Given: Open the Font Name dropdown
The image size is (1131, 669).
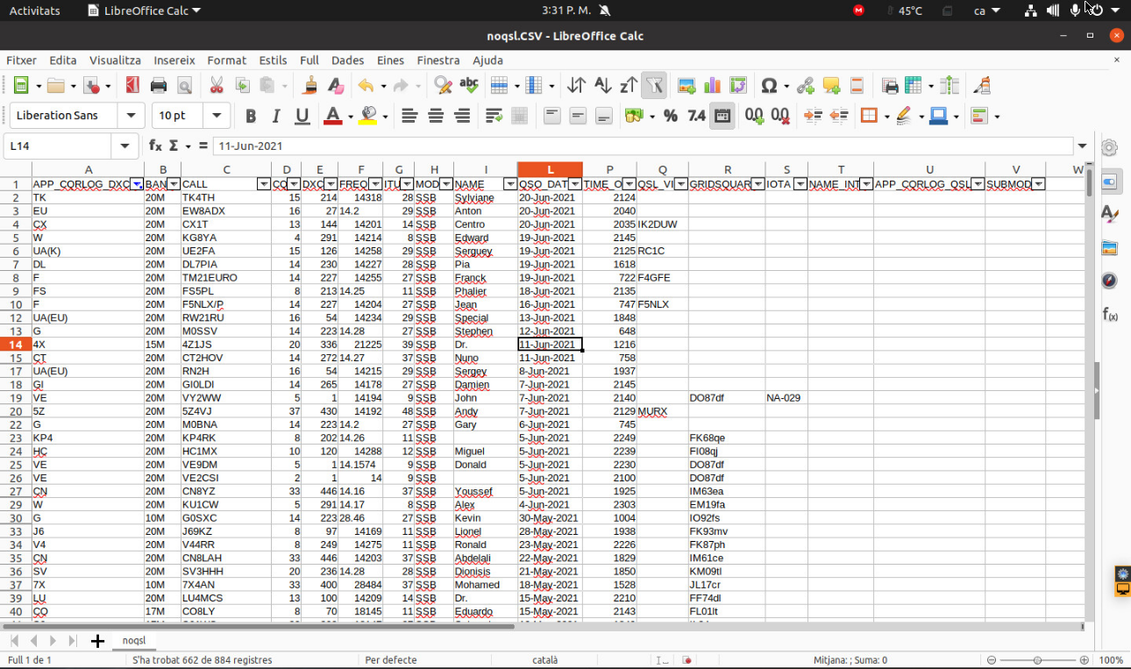Looking at the screenshot, I should click(132, 115).
